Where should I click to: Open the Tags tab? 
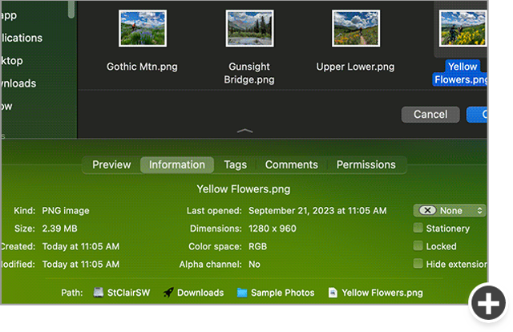[235, 164]
